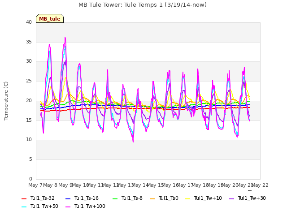This screenshot has width=287, height=215.
Task: Click the May 8 x-axis label
Action: 50,185
